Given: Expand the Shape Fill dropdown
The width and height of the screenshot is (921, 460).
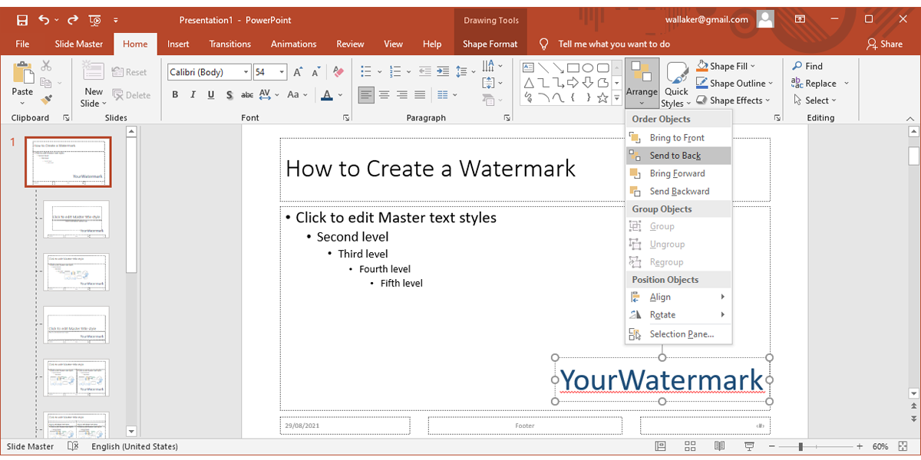Looking at the screenshot, I should [x=753, y=66].
